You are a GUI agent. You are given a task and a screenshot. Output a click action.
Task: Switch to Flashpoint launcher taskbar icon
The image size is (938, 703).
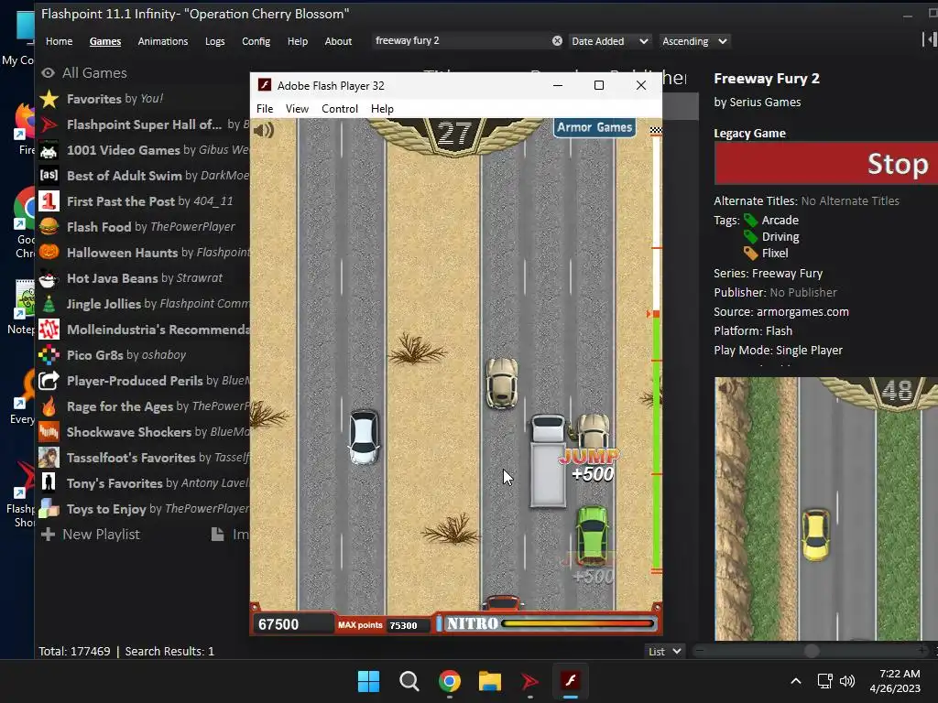click(529, 681)
